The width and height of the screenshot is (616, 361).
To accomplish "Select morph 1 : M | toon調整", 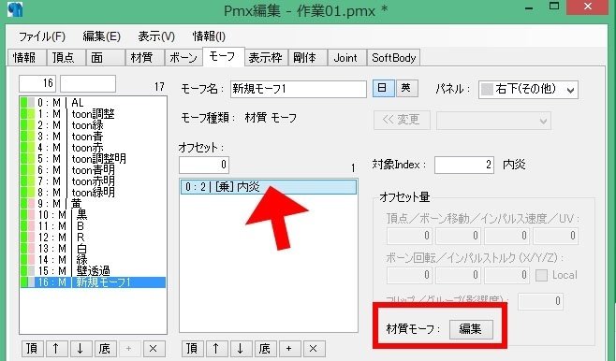I will [x=93, y=114].
